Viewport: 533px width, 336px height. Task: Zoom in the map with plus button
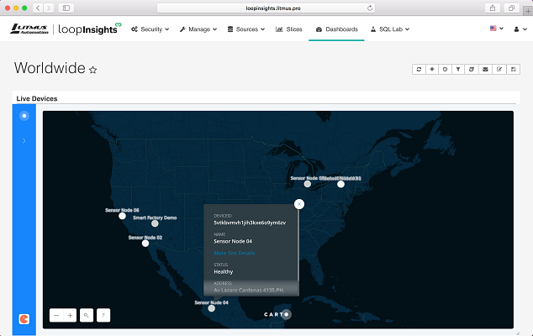[x=71, y=315]
